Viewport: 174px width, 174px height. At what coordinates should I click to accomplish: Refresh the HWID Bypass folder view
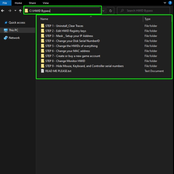click(x=111, y=11)
